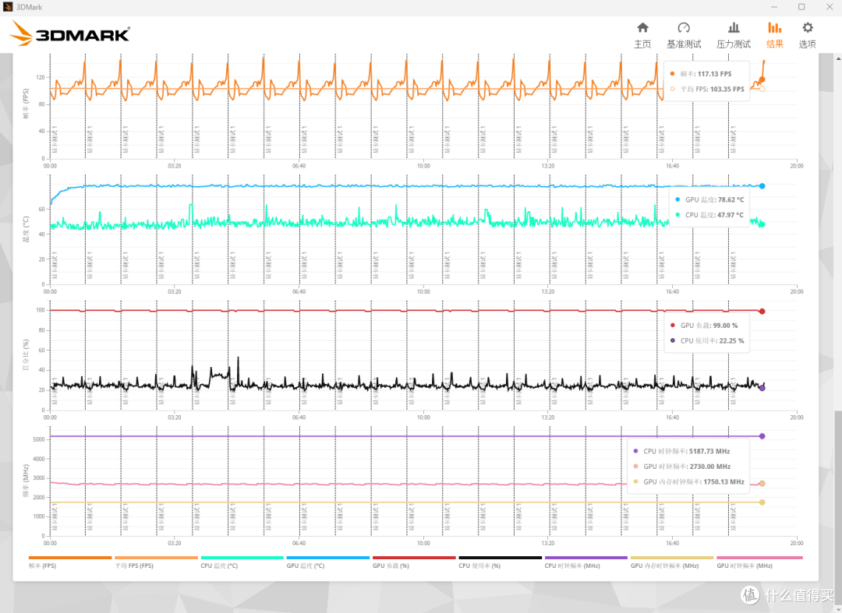Click CPU 时钟频率 purple legend swatch
The height and width of the screenshot is (613, 842).
pyautogui.click(x=586, y=558)
